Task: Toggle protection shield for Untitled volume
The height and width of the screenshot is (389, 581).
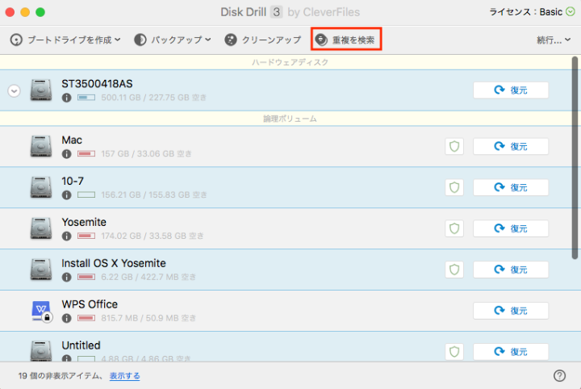Action: [x=454, y=352]
